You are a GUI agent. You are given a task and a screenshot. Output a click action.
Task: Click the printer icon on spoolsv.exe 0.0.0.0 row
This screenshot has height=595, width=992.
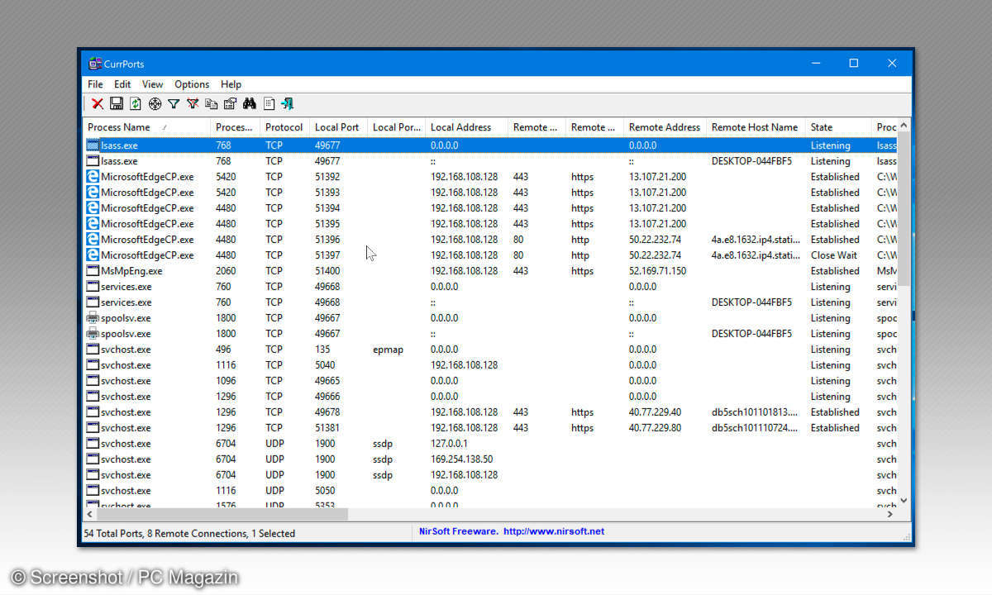coord(93,318)
